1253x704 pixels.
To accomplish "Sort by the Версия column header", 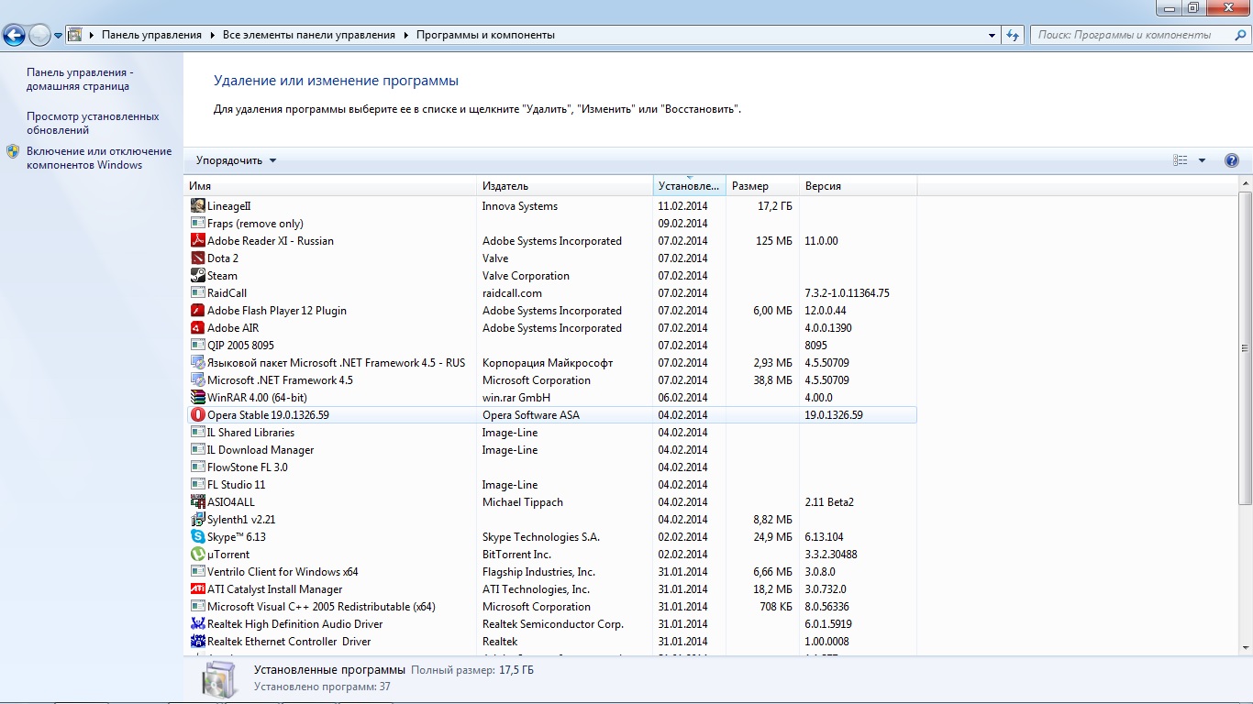I will [858, 186].
